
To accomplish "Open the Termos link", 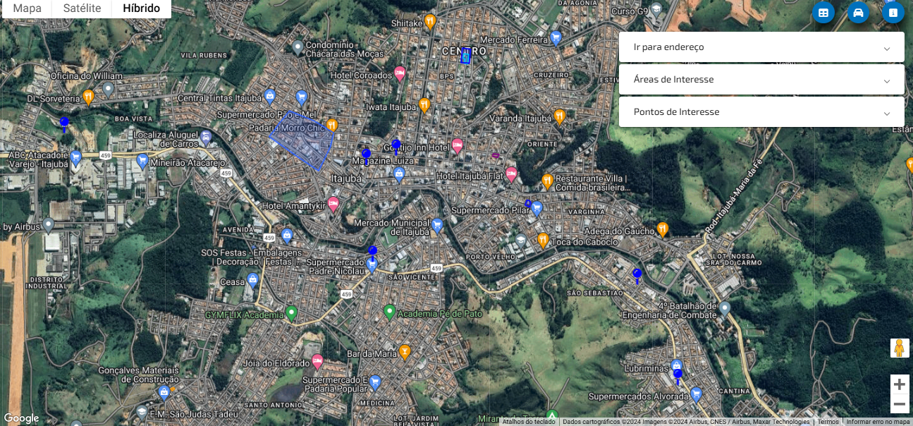I will click(x=828, y=422).
